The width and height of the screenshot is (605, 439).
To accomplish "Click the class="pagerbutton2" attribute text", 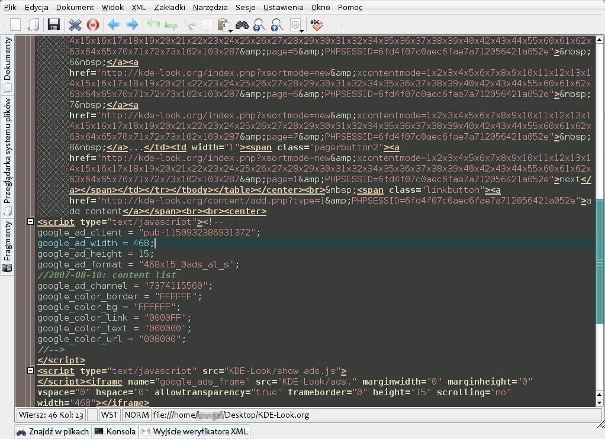I will (x=330, y=147).
